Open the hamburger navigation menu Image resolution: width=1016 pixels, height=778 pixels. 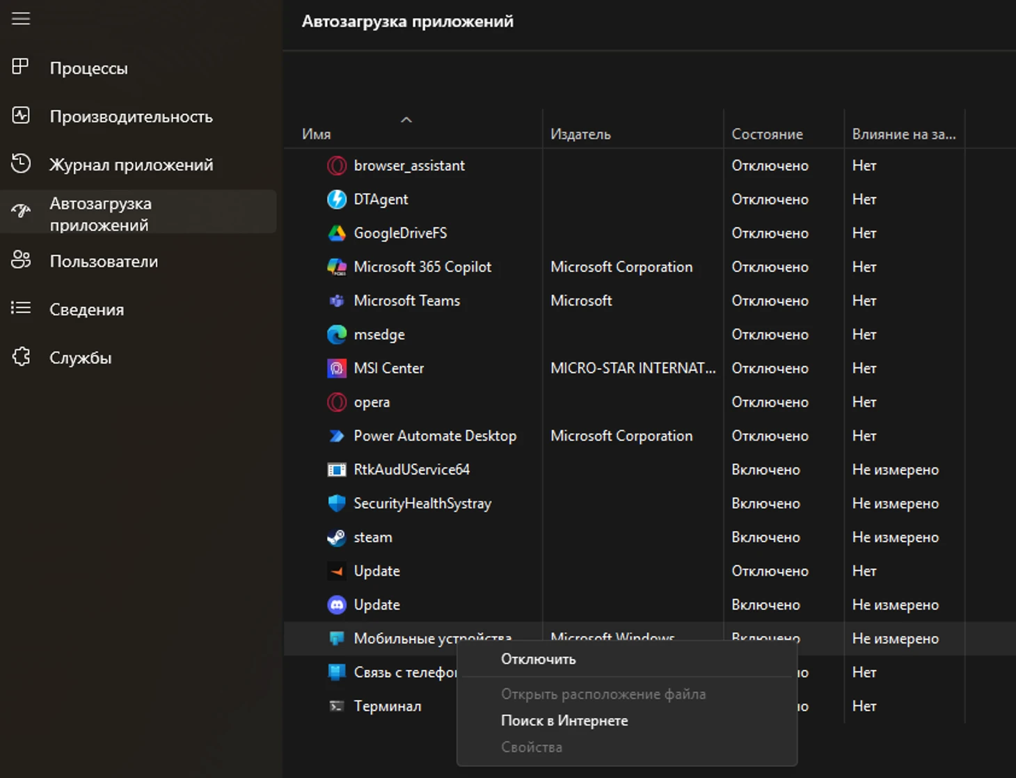21,19
